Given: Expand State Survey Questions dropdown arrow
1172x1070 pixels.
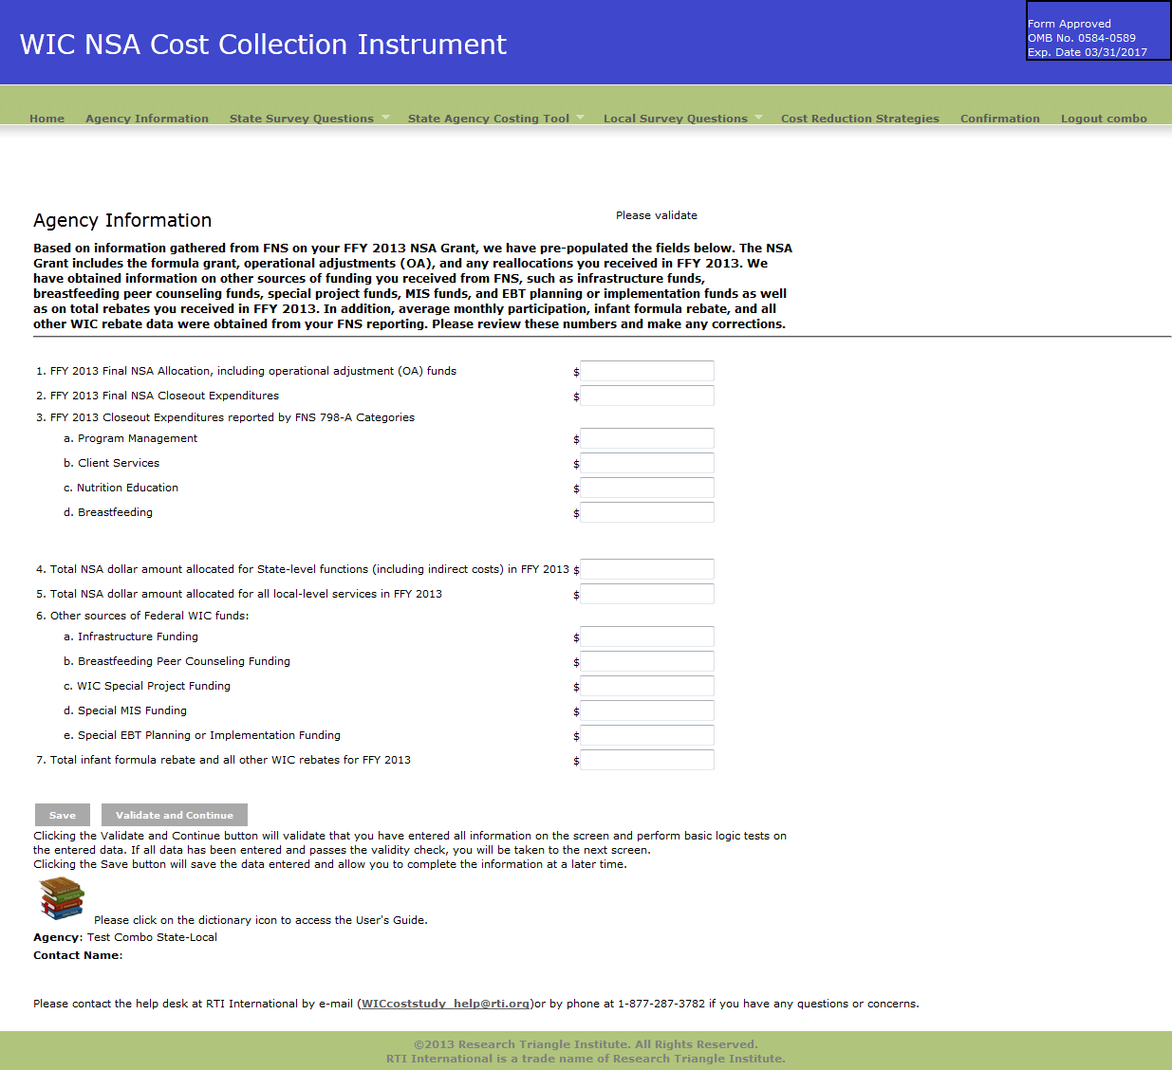Looking at the screenshot, I should tap(385, 118).
